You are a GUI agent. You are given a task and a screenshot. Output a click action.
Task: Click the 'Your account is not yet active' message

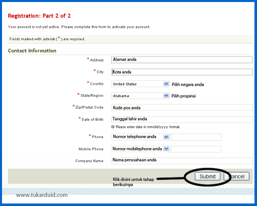point(79,27)
